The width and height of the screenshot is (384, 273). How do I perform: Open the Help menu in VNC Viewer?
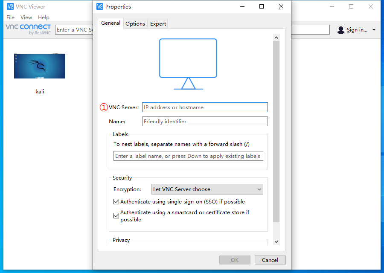(44, 17)
